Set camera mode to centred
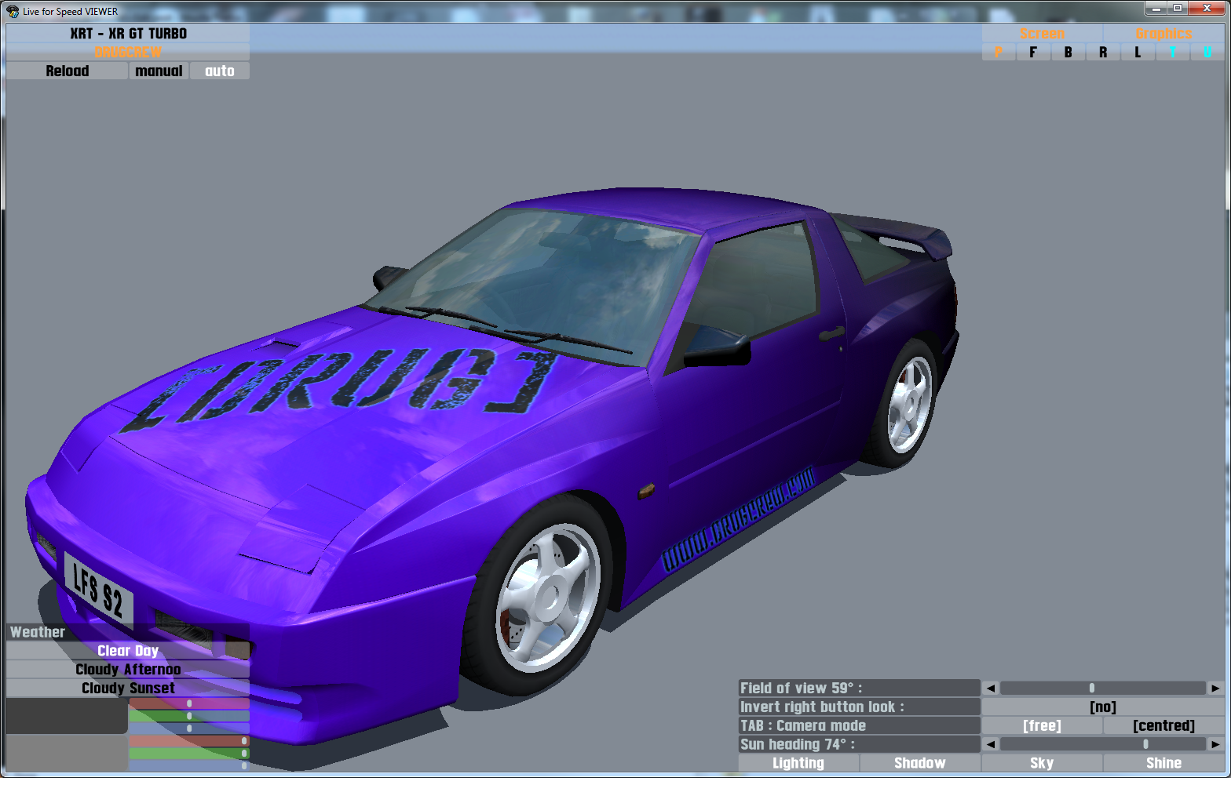 1163,726
